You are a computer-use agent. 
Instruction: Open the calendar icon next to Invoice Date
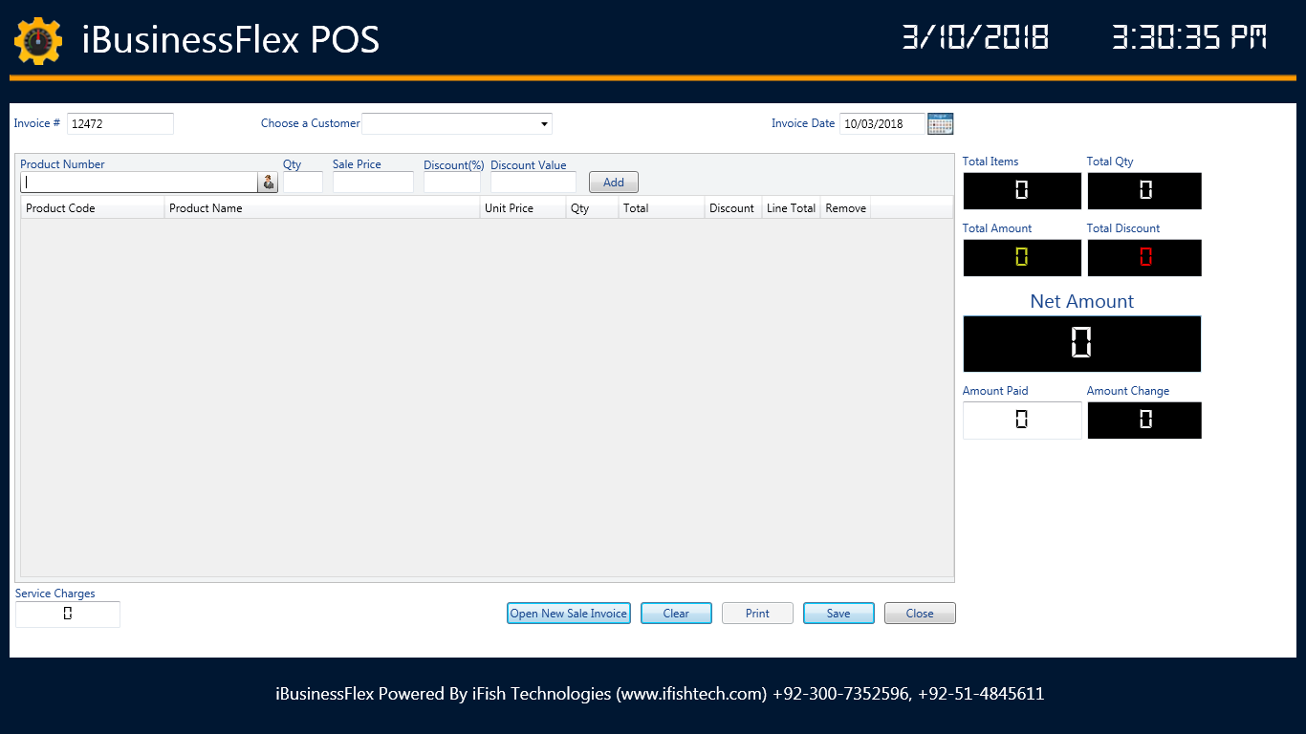point(941,123)
